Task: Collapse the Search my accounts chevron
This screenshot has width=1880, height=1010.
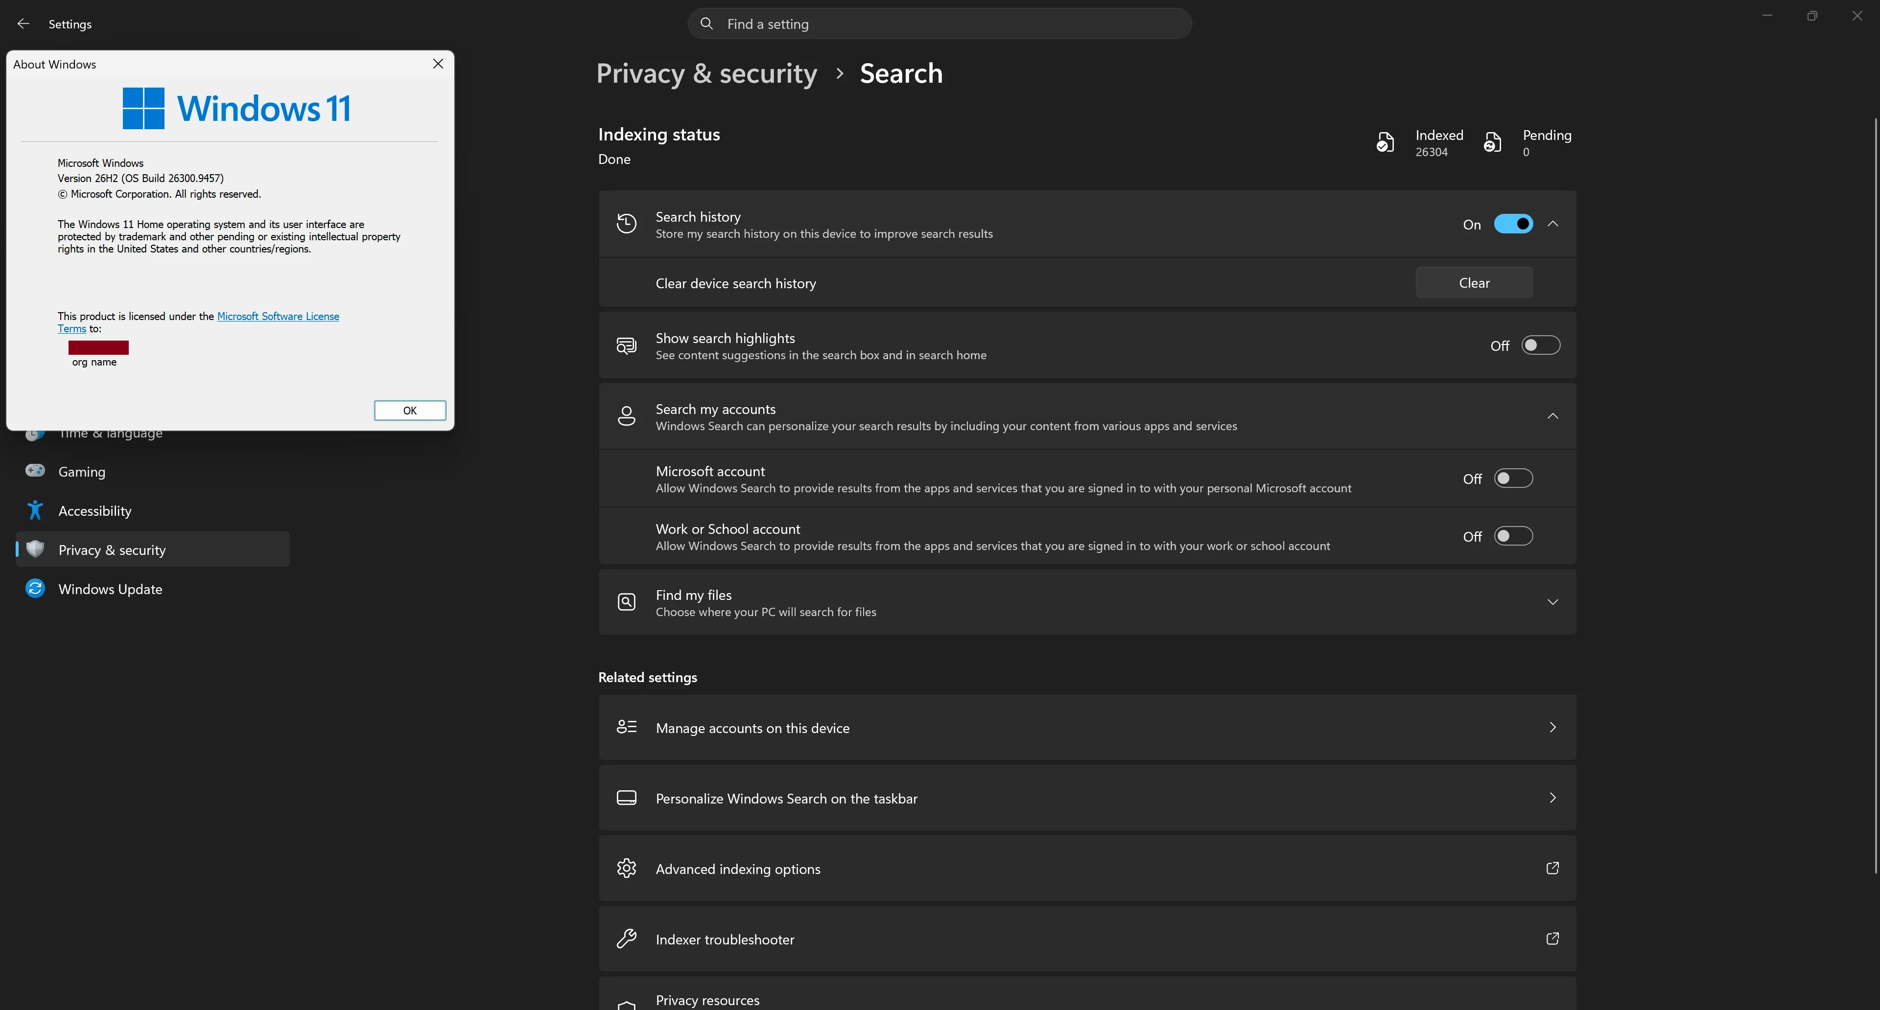Action: pyautogui.click(x=1552, y=416)
